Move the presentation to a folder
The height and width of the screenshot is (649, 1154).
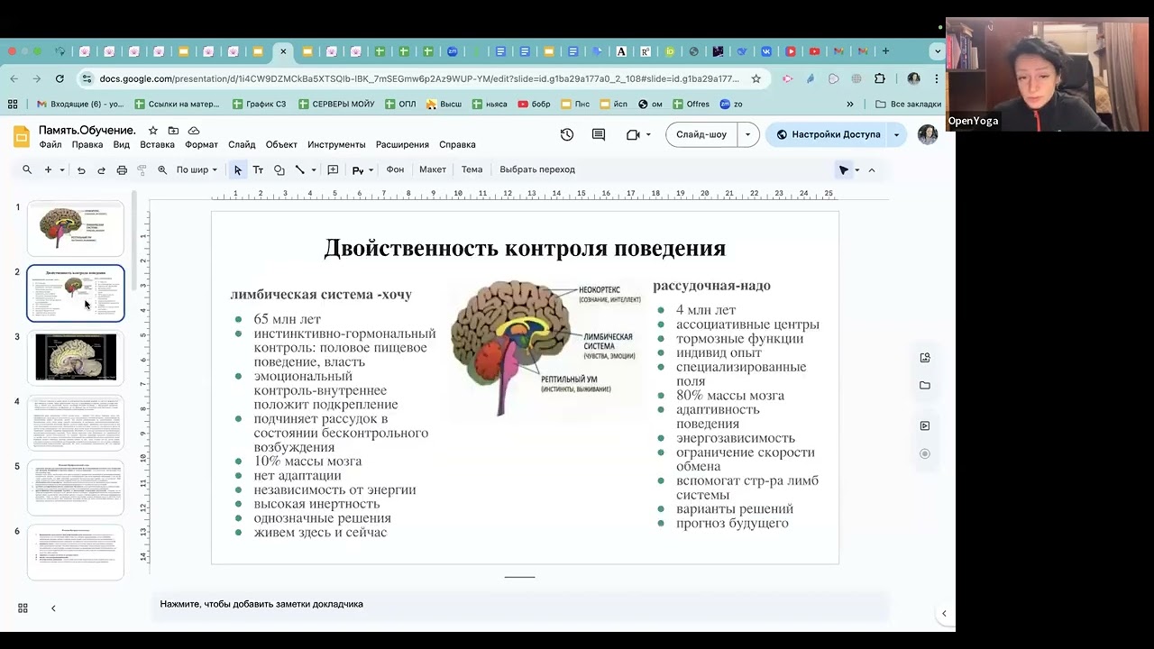(173, 131)
